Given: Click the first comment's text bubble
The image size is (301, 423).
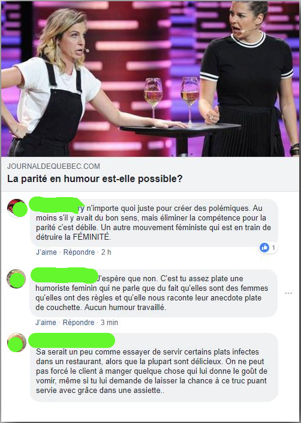Looking at the screenshot, I should tap(153, 223).
